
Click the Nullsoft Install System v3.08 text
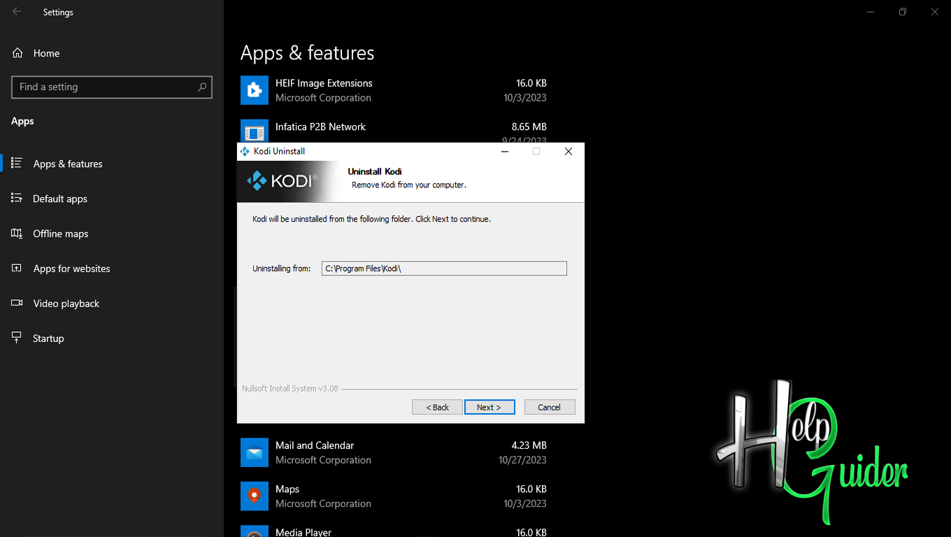[x=290, y=389]
